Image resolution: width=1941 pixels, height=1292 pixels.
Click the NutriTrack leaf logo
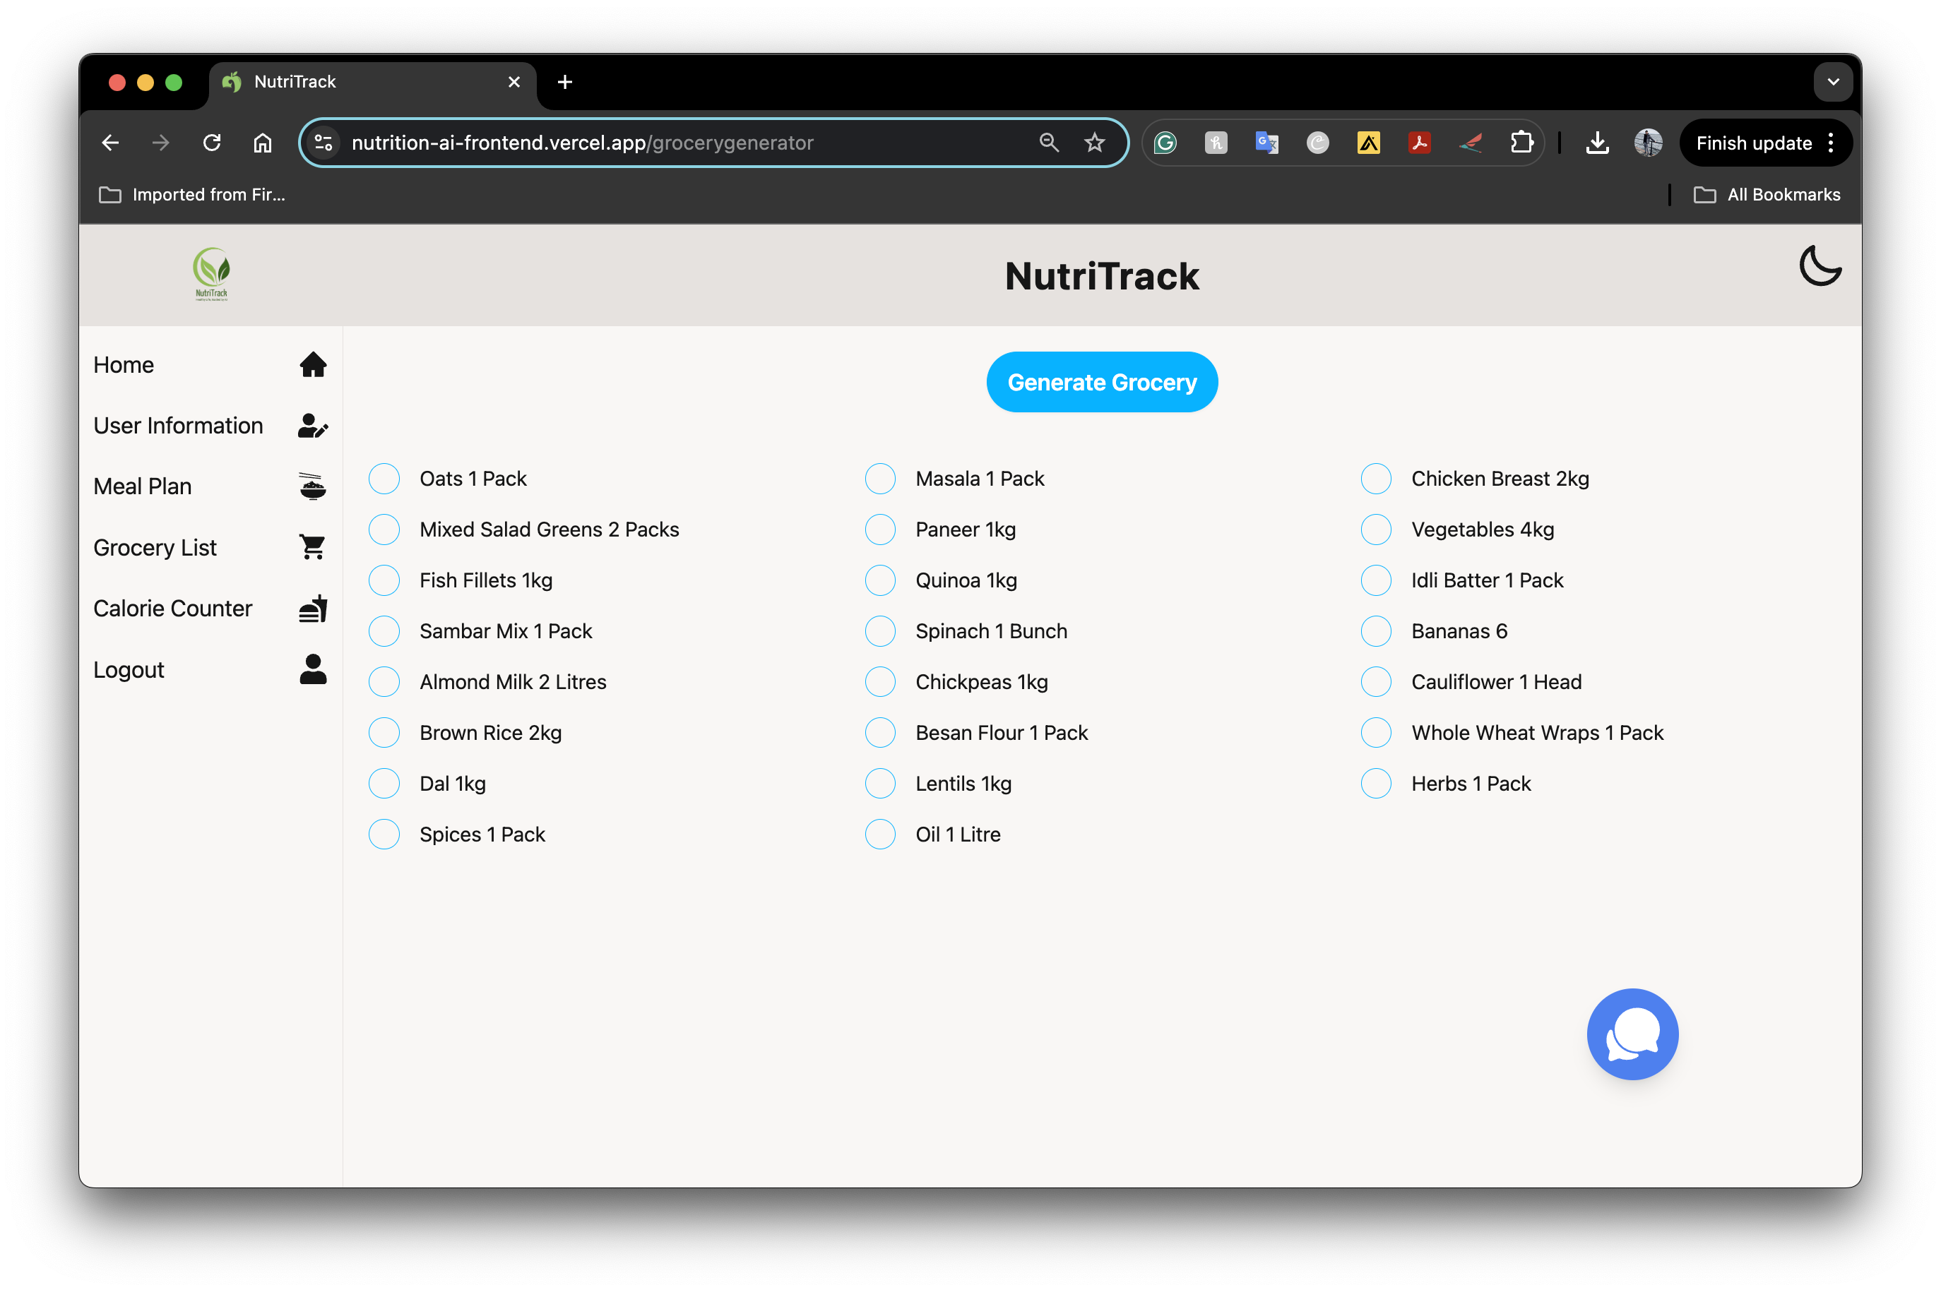(x=212, y=273)
